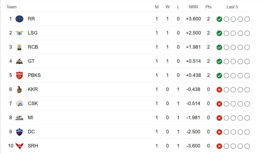Click the Delhi Capitals logo

[19, 132]
